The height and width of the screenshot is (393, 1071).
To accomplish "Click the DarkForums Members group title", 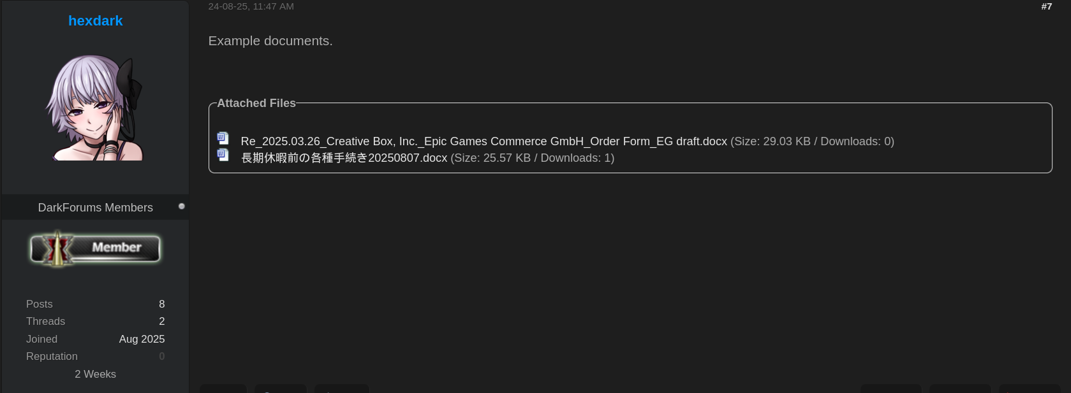I will [x=96, y=208].
